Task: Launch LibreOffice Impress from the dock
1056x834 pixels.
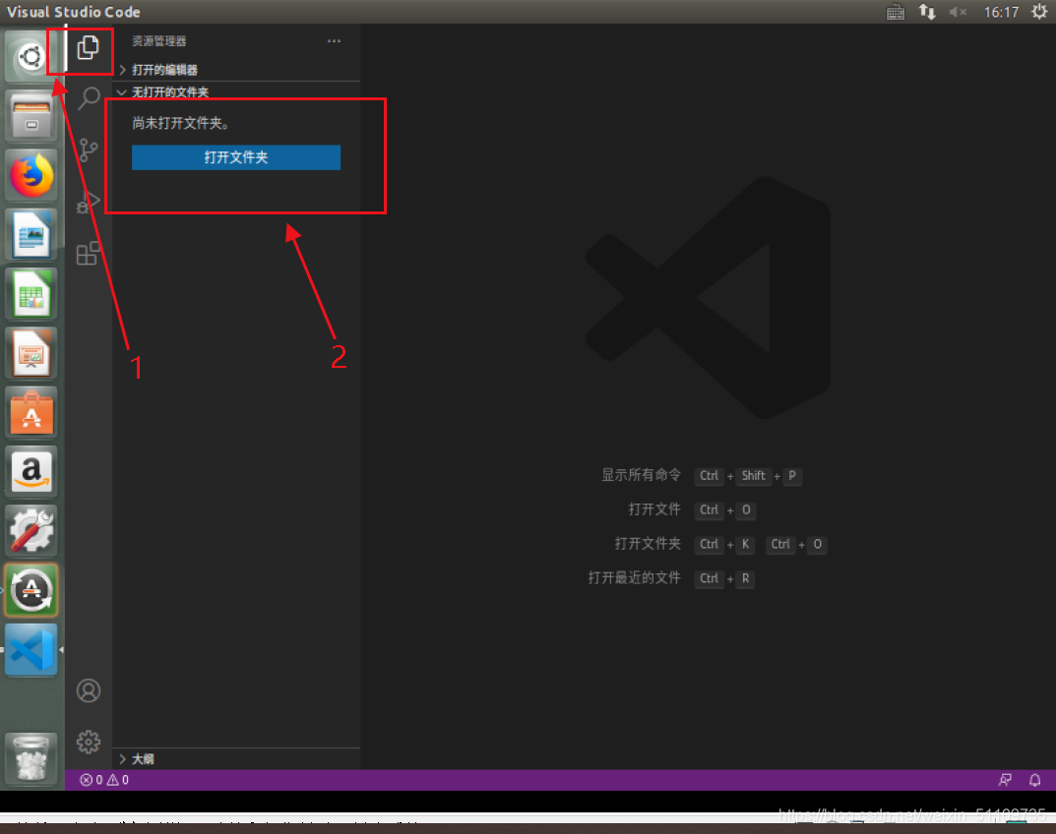Action: point(31,353)
